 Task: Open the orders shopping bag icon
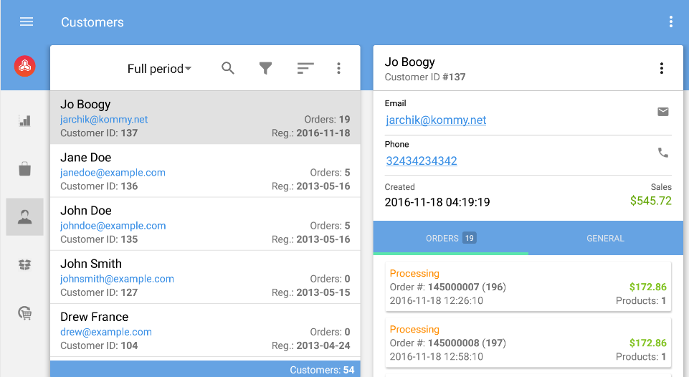(x=25, y=169)
